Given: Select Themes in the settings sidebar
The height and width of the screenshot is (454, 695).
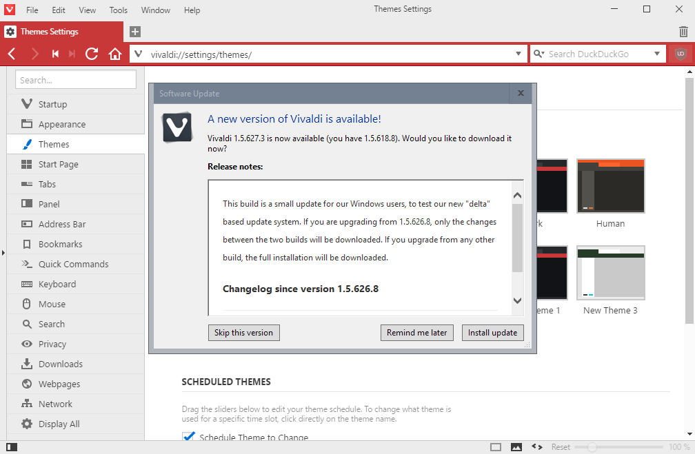Looking at the screenshot, I should (75, 144).
